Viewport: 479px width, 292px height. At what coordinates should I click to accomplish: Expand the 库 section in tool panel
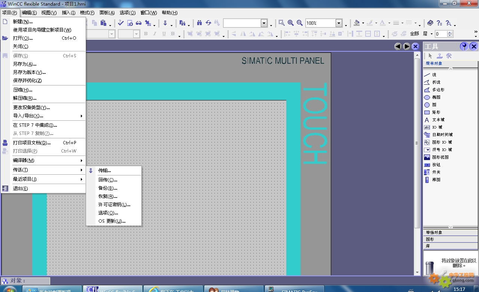tap(451, 246)
